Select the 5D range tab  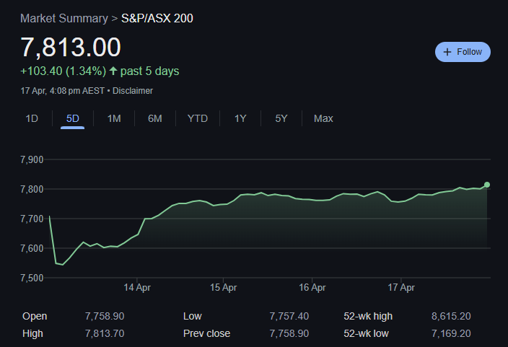(x=73, y=118)
